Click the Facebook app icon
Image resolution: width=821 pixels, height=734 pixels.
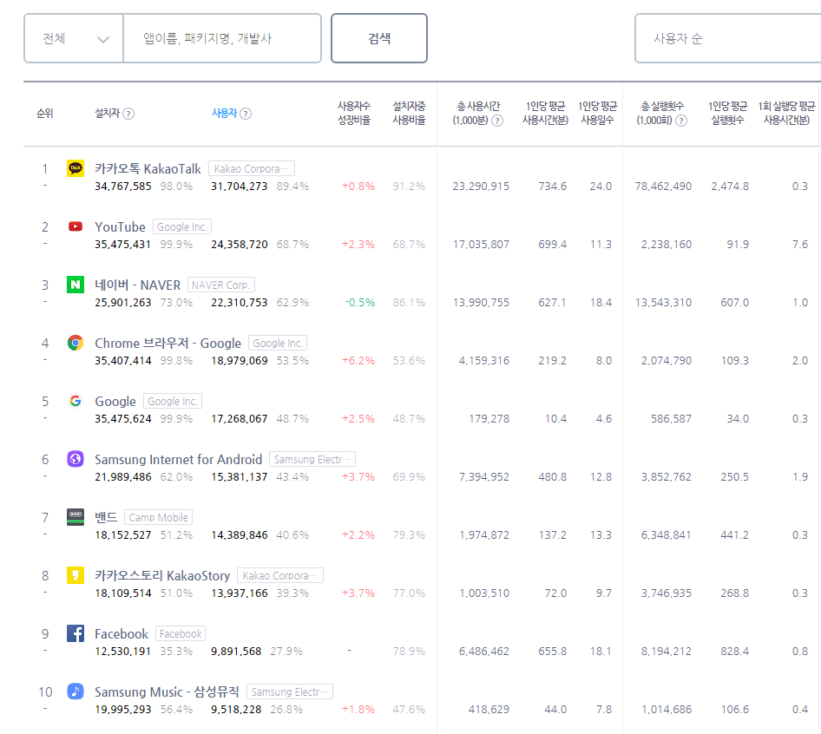pyautogui.click(x=76, y=633)
